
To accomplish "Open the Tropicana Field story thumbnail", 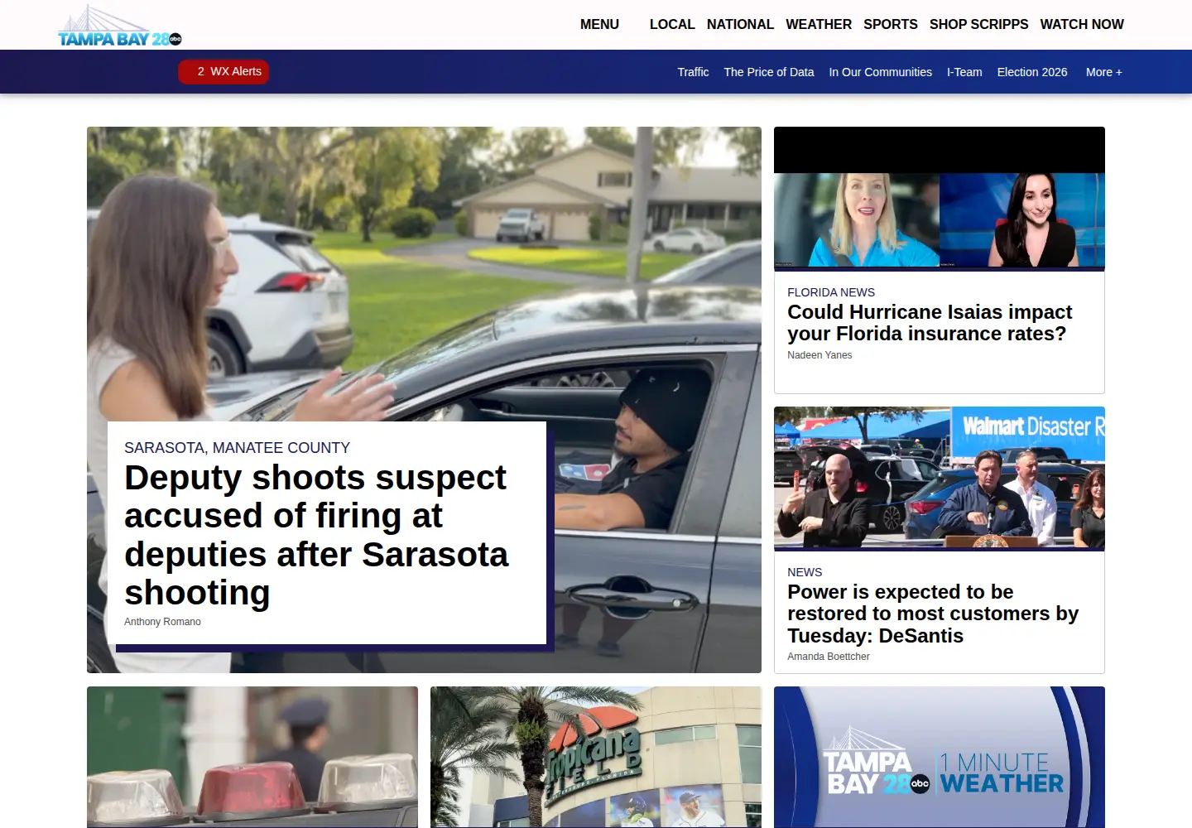I will click(x=596, y=757).
